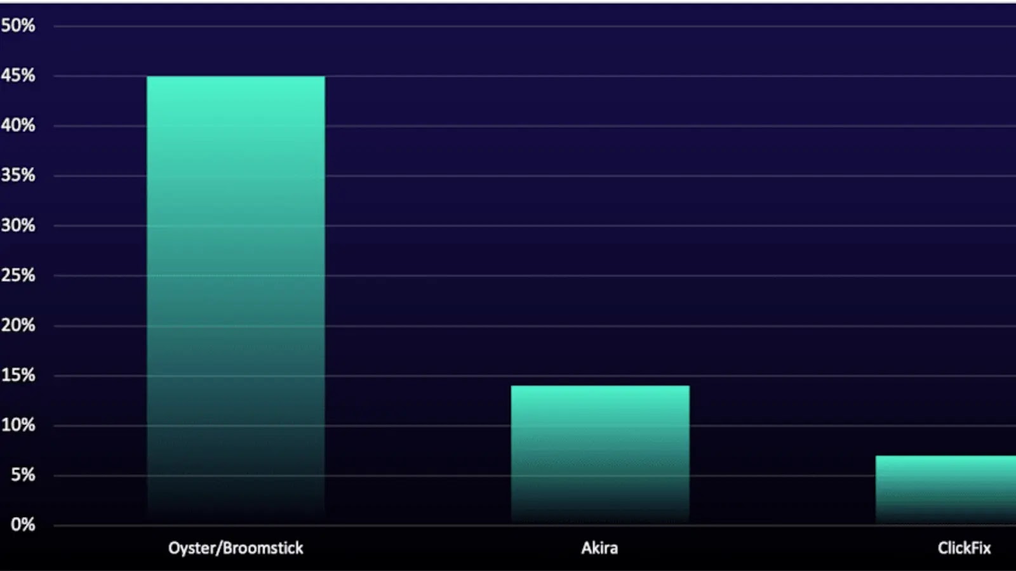Viewport: 1016px width, 571px height.
Task: Click the top of the tallest bar
Action: point(235,77)
